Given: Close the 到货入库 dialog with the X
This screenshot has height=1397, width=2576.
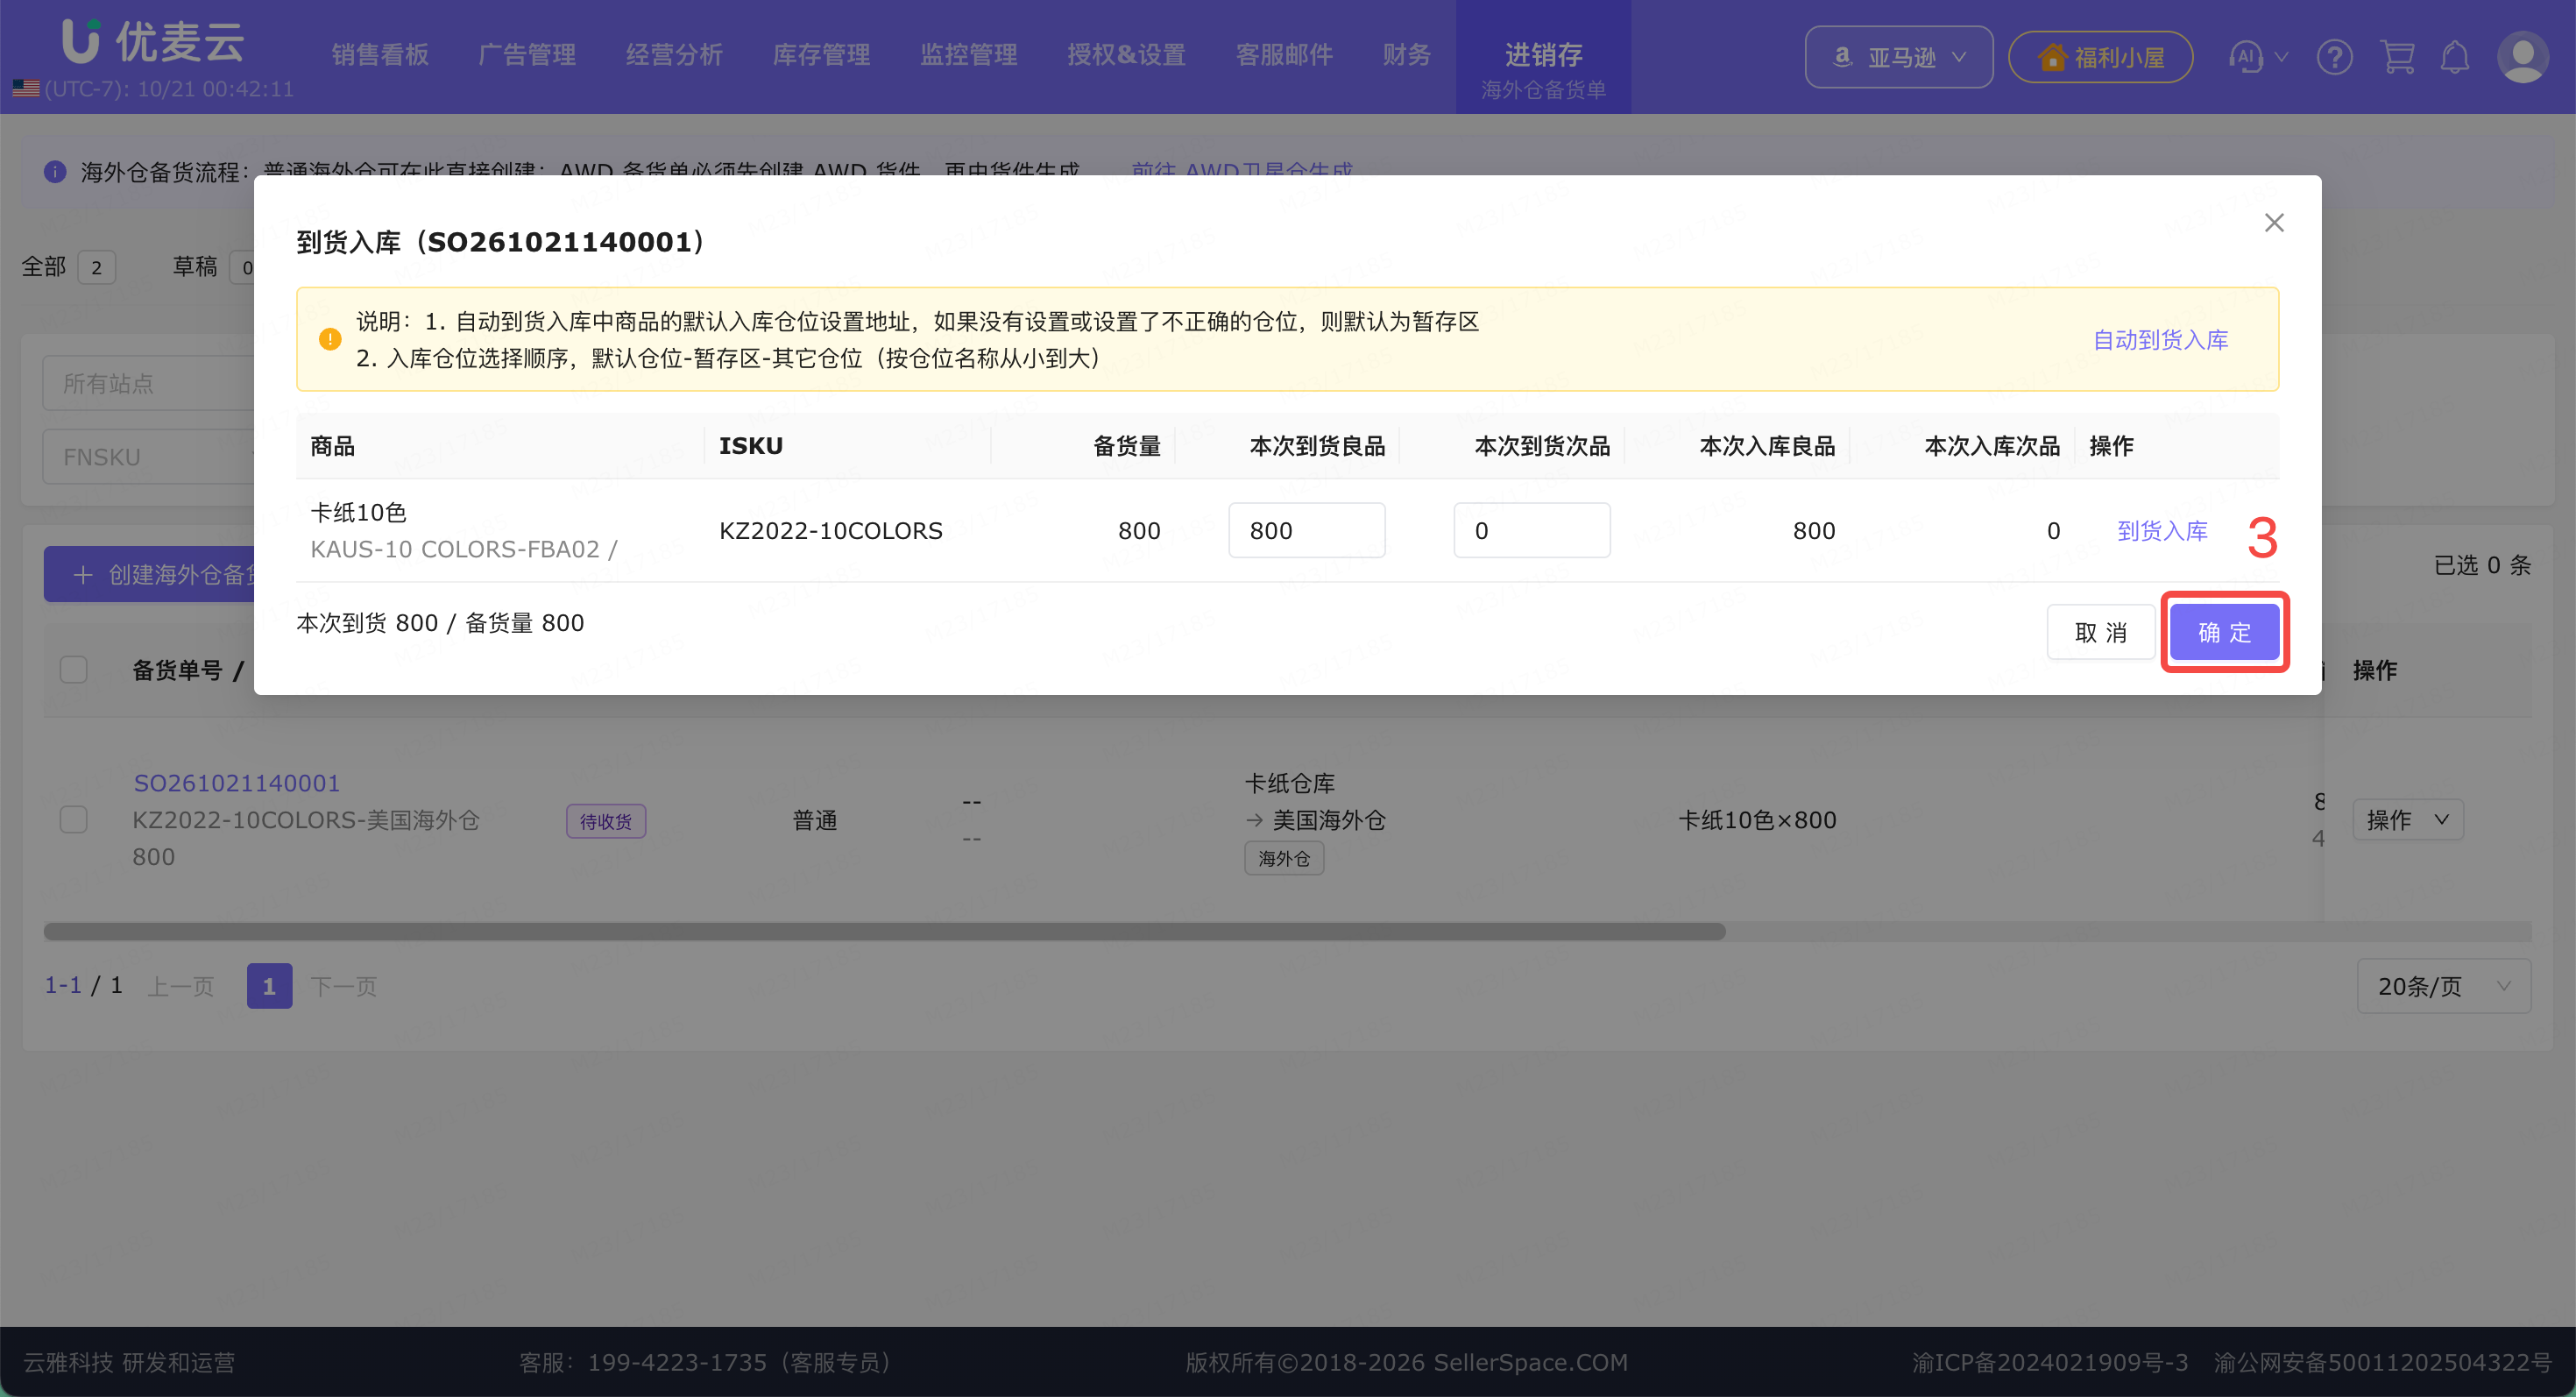Looking at the screenshot, I should click(2273, 222).
